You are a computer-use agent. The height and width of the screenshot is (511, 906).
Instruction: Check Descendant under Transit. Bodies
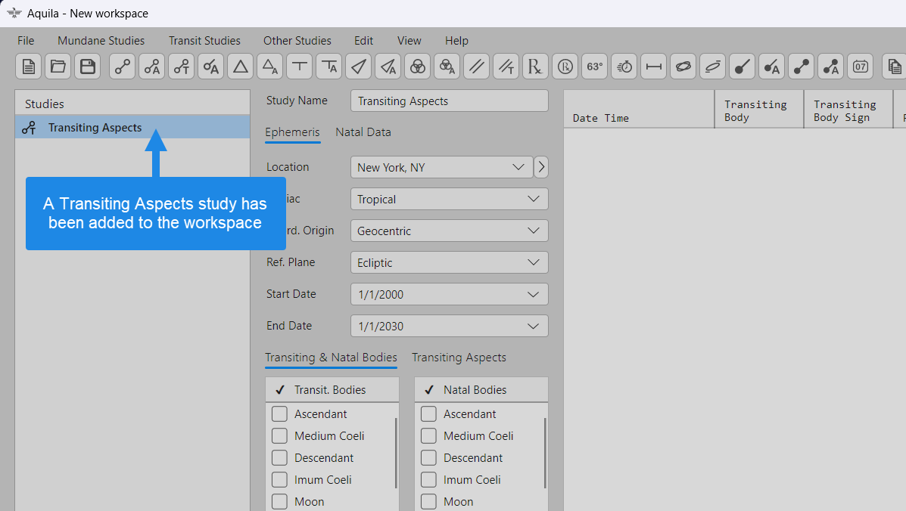pos(279,458)
